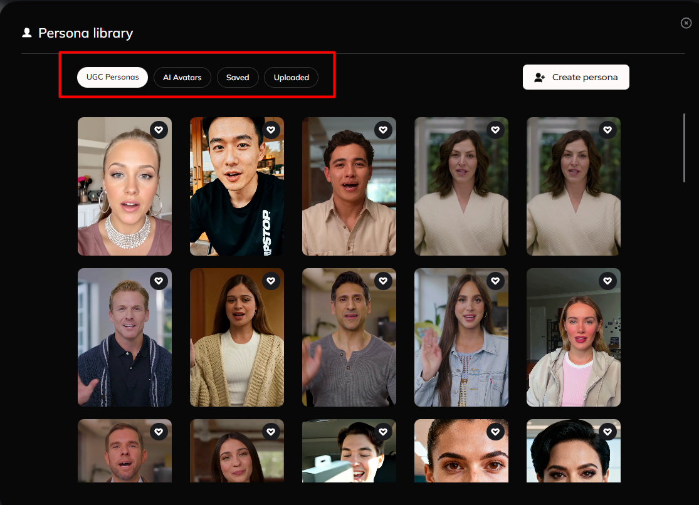
Task: Favorite the woman in cream knit cardigan
Action: (271, 281)
